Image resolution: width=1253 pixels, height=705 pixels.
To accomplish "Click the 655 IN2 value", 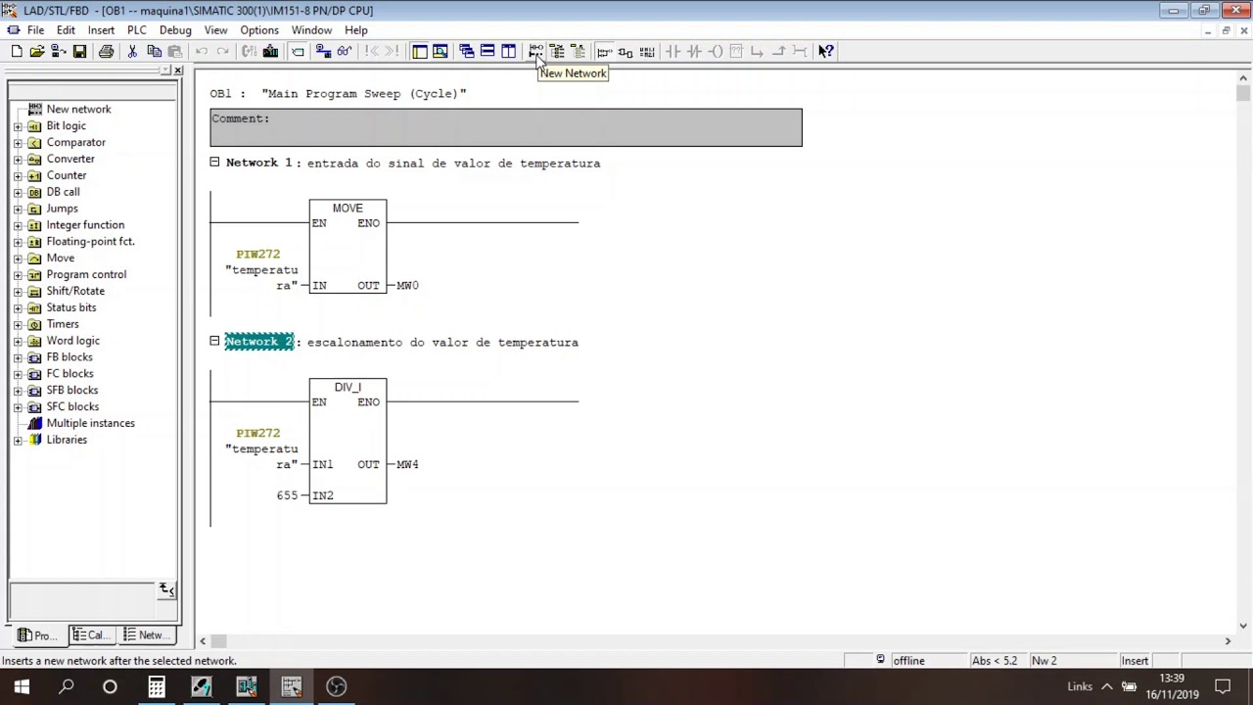I will [x=287, y=495].
